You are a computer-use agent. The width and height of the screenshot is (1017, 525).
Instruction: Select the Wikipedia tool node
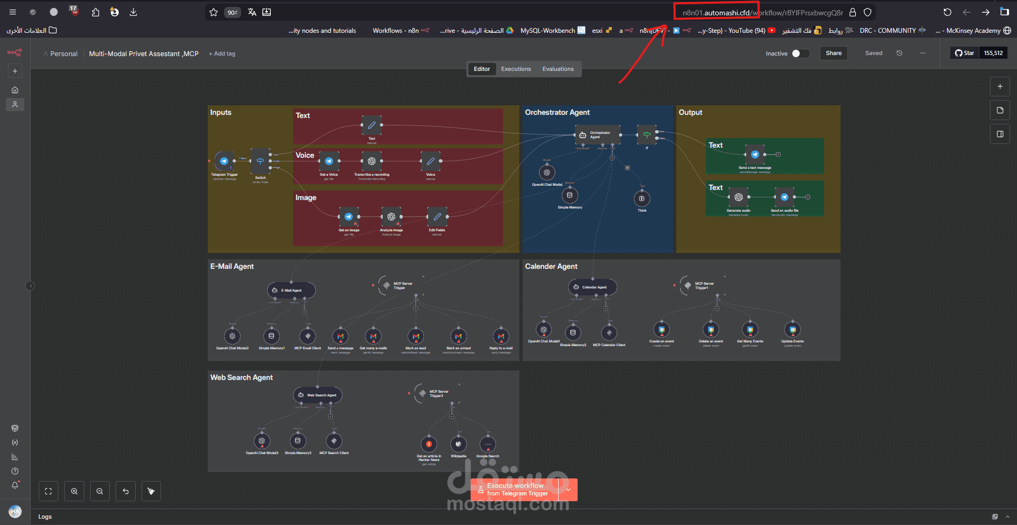coord(458,444)
